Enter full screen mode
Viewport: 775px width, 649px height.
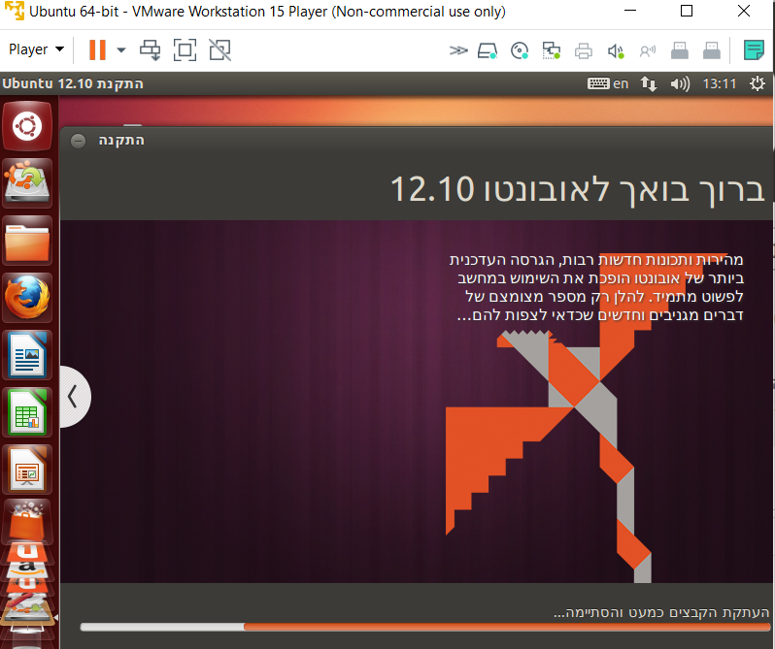(185, 49)
